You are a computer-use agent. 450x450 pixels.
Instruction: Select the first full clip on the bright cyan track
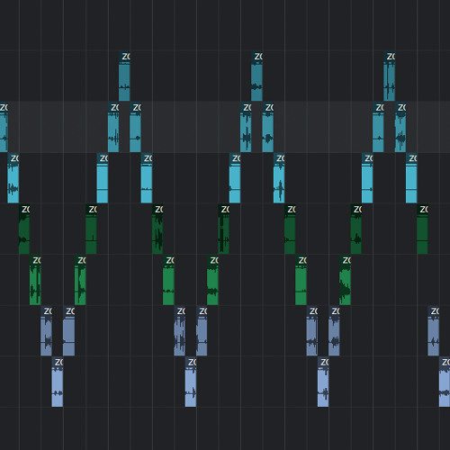pyautogui.click(x=13, y=178)
